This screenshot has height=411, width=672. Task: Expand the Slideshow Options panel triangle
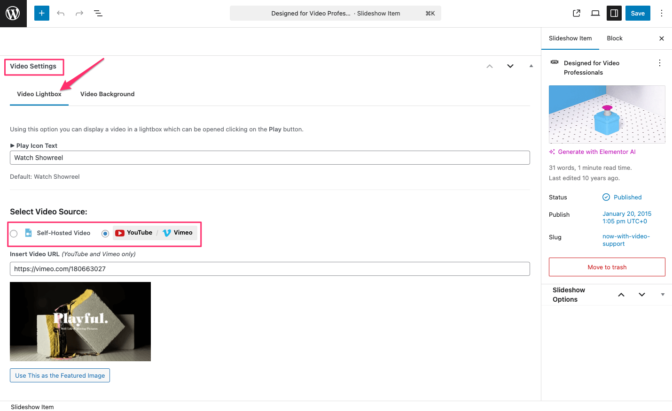click(x=663, y=295)
